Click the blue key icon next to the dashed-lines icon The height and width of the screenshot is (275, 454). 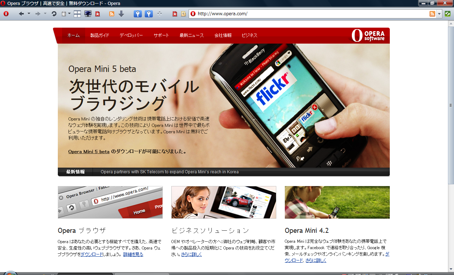pyautogui.click(x=149, y=14)
